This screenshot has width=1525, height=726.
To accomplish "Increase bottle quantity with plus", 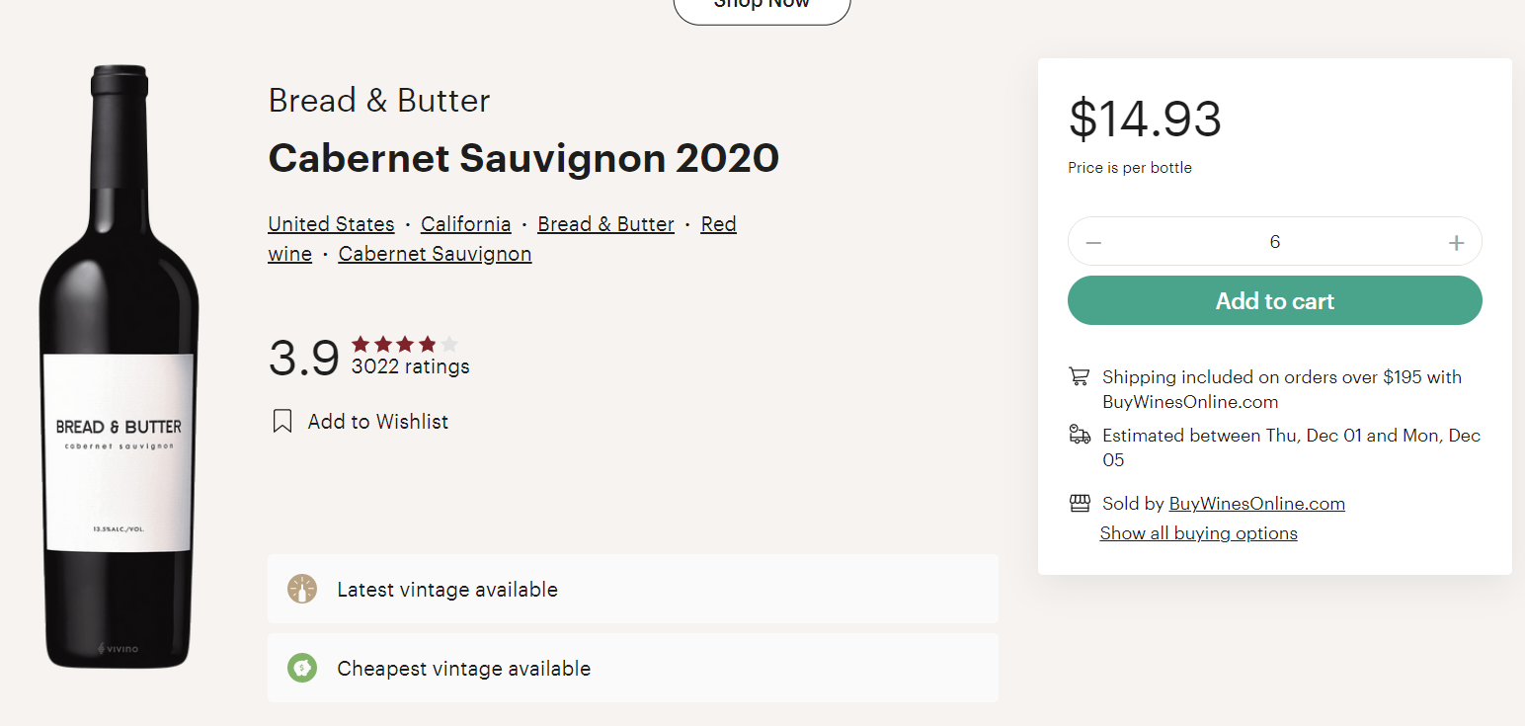I will pos(1456,242).
